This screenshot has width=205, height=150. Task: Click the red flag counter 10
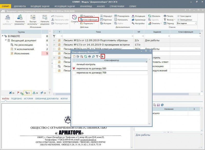click(20, 93)
